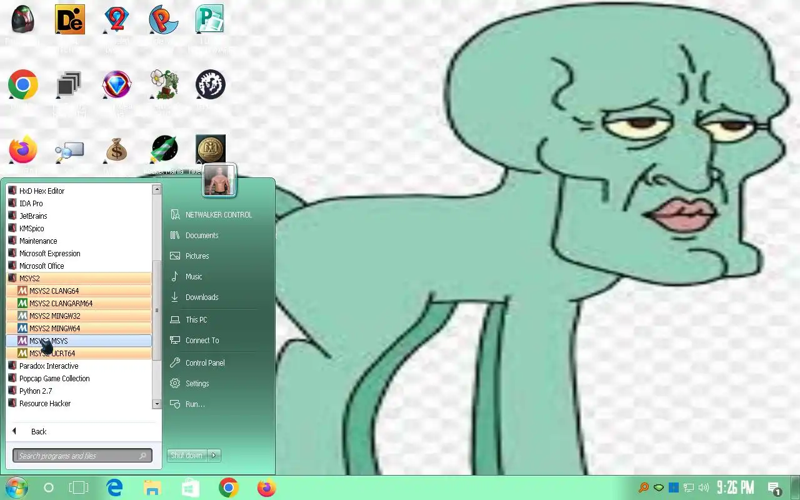Click the green gem tray icon
The image size is (800, 500).
tap(658, 487)
